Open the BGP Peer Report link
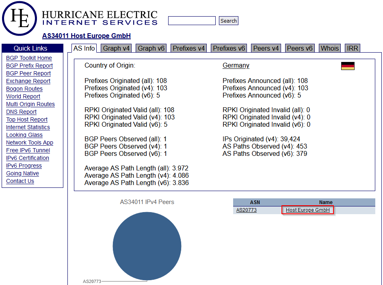The image size is (383, 285). pyautogui.click(x=28, y=73)
